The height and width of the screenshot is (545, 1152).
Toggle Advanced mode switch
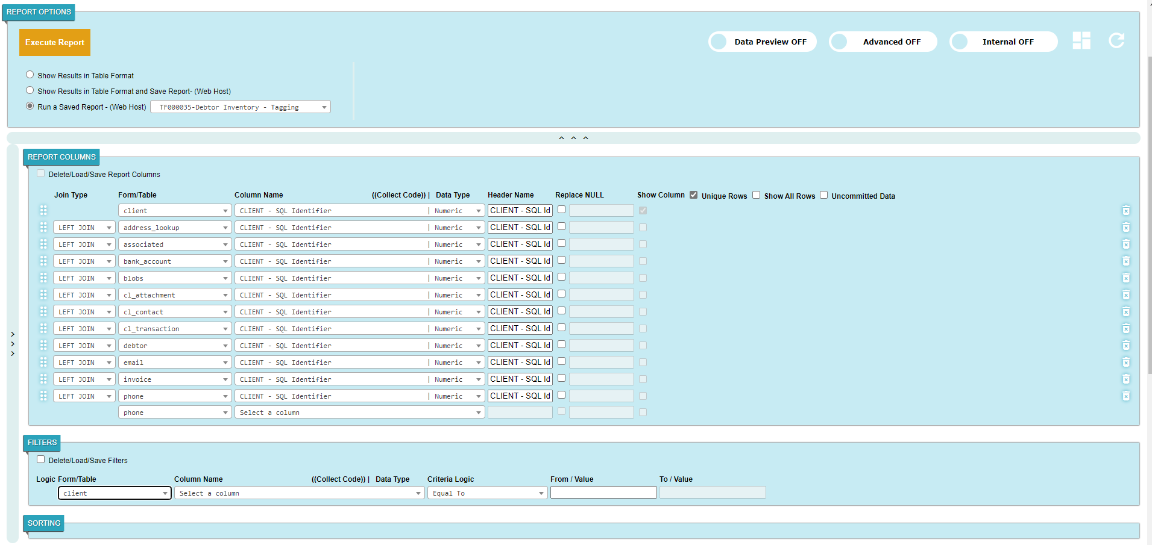[x=883, y=42]
